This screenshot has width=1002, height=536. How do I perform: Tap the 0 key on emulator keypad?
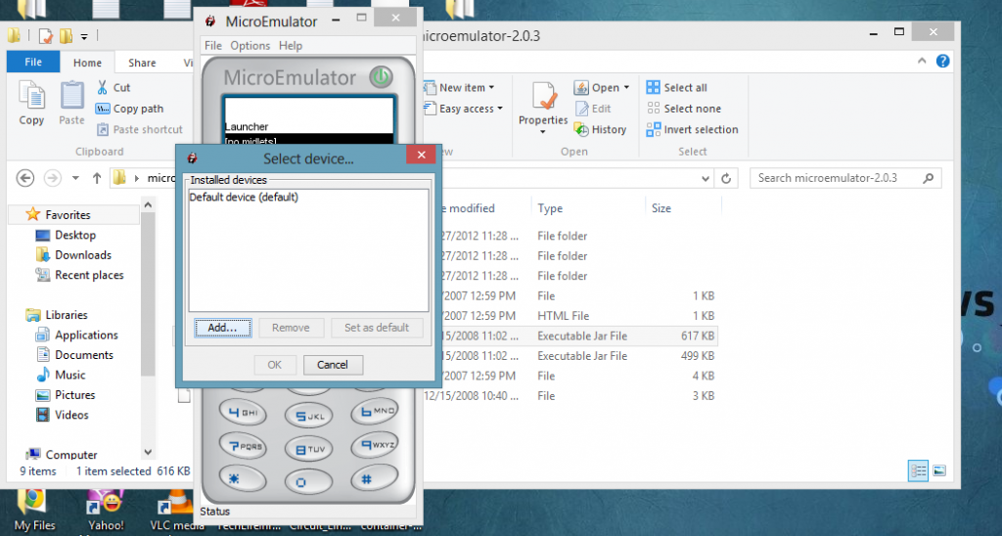(x=309, y=482)
